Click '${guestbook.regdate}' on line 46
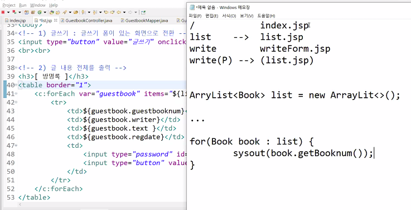 [124, 137]
